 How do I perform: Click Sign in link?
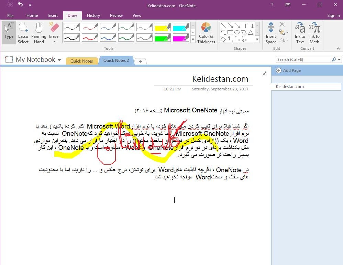(x=333, y=15)
